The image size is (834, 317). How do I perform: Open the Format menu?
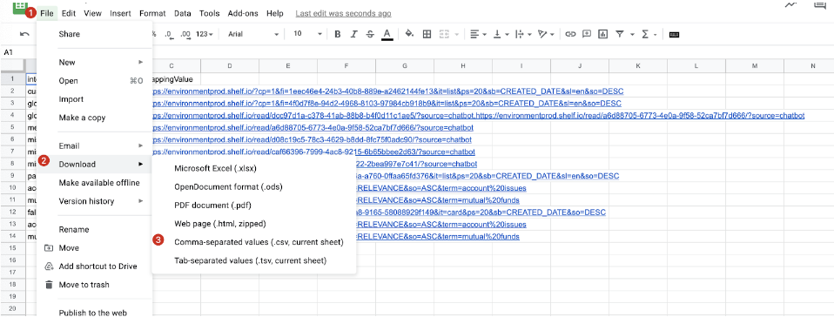pyautogui.click(x=152, y=13)
